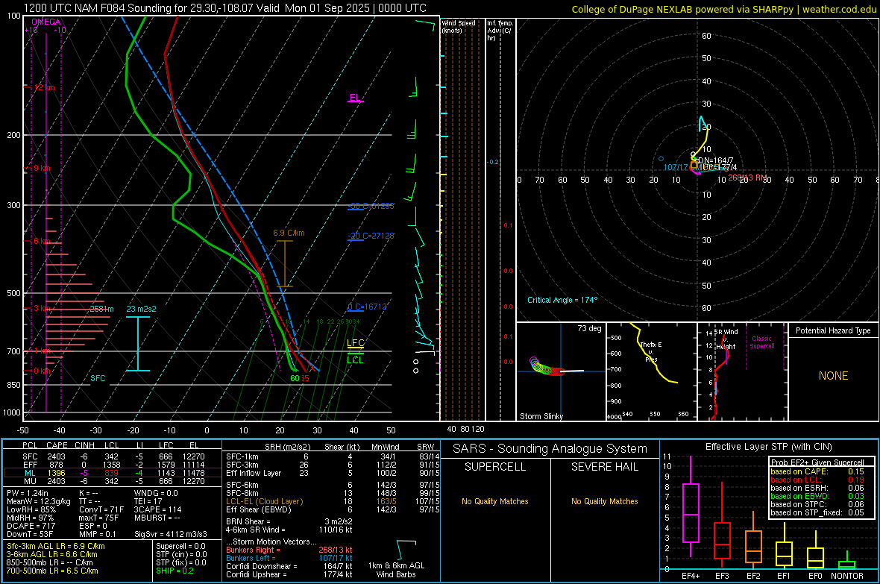Click the green 'SHIP = 0.2' value

(175, 571)
